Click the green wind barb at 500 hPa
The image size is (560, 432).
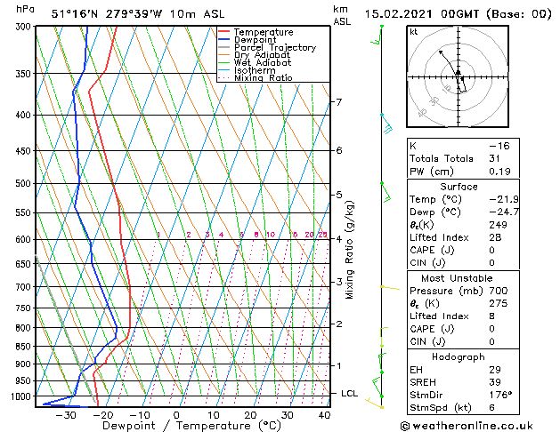(x=386, y=192)
